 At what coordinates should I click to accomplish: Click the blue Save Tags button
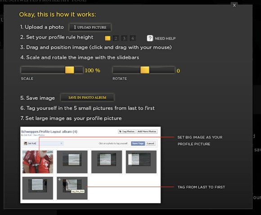pos(138,143)
